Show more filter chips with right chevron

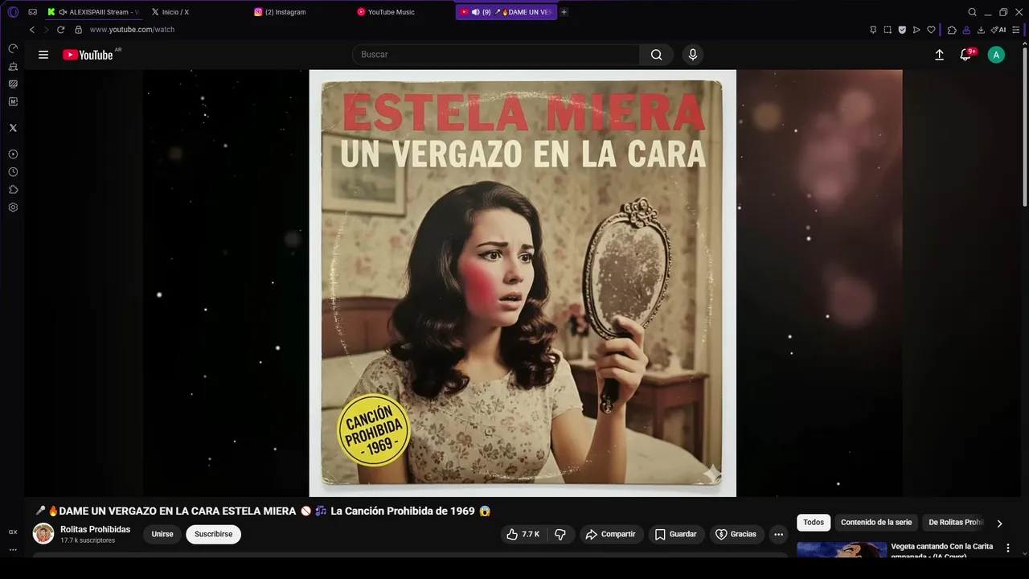999,524
